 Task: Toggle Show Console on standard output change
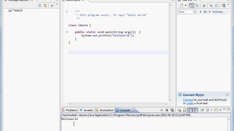[190, 110]
